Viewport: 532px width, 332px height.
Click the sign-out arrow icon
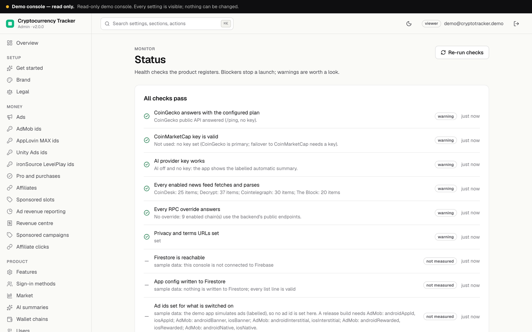coord(516,24)
